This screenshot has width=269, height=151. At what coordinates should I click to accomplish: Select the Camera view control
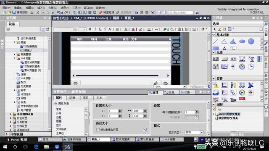(x=233, y=99)
